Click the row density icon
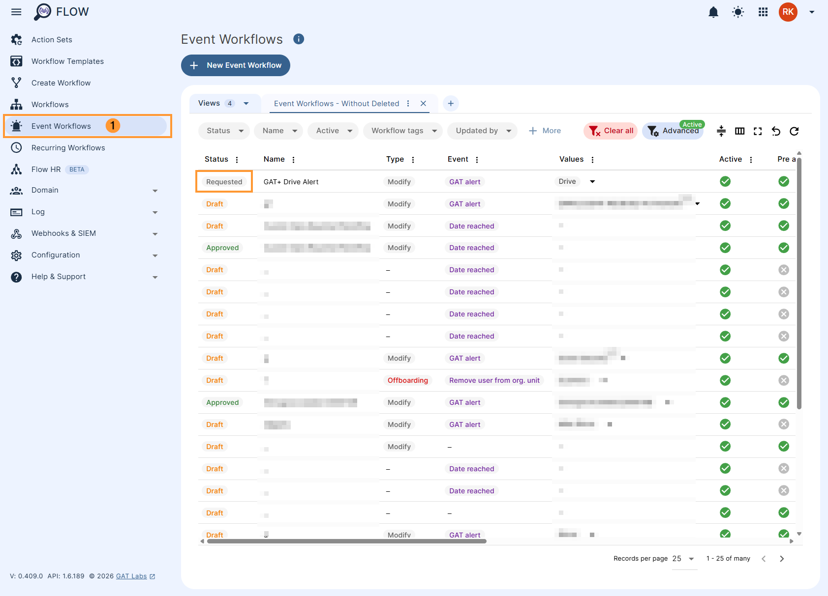 (x=721, y=131)
